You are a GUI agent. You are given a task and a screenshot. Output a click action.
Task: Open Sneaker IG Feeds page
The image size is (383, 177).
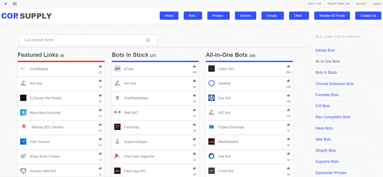coord(332,16)
